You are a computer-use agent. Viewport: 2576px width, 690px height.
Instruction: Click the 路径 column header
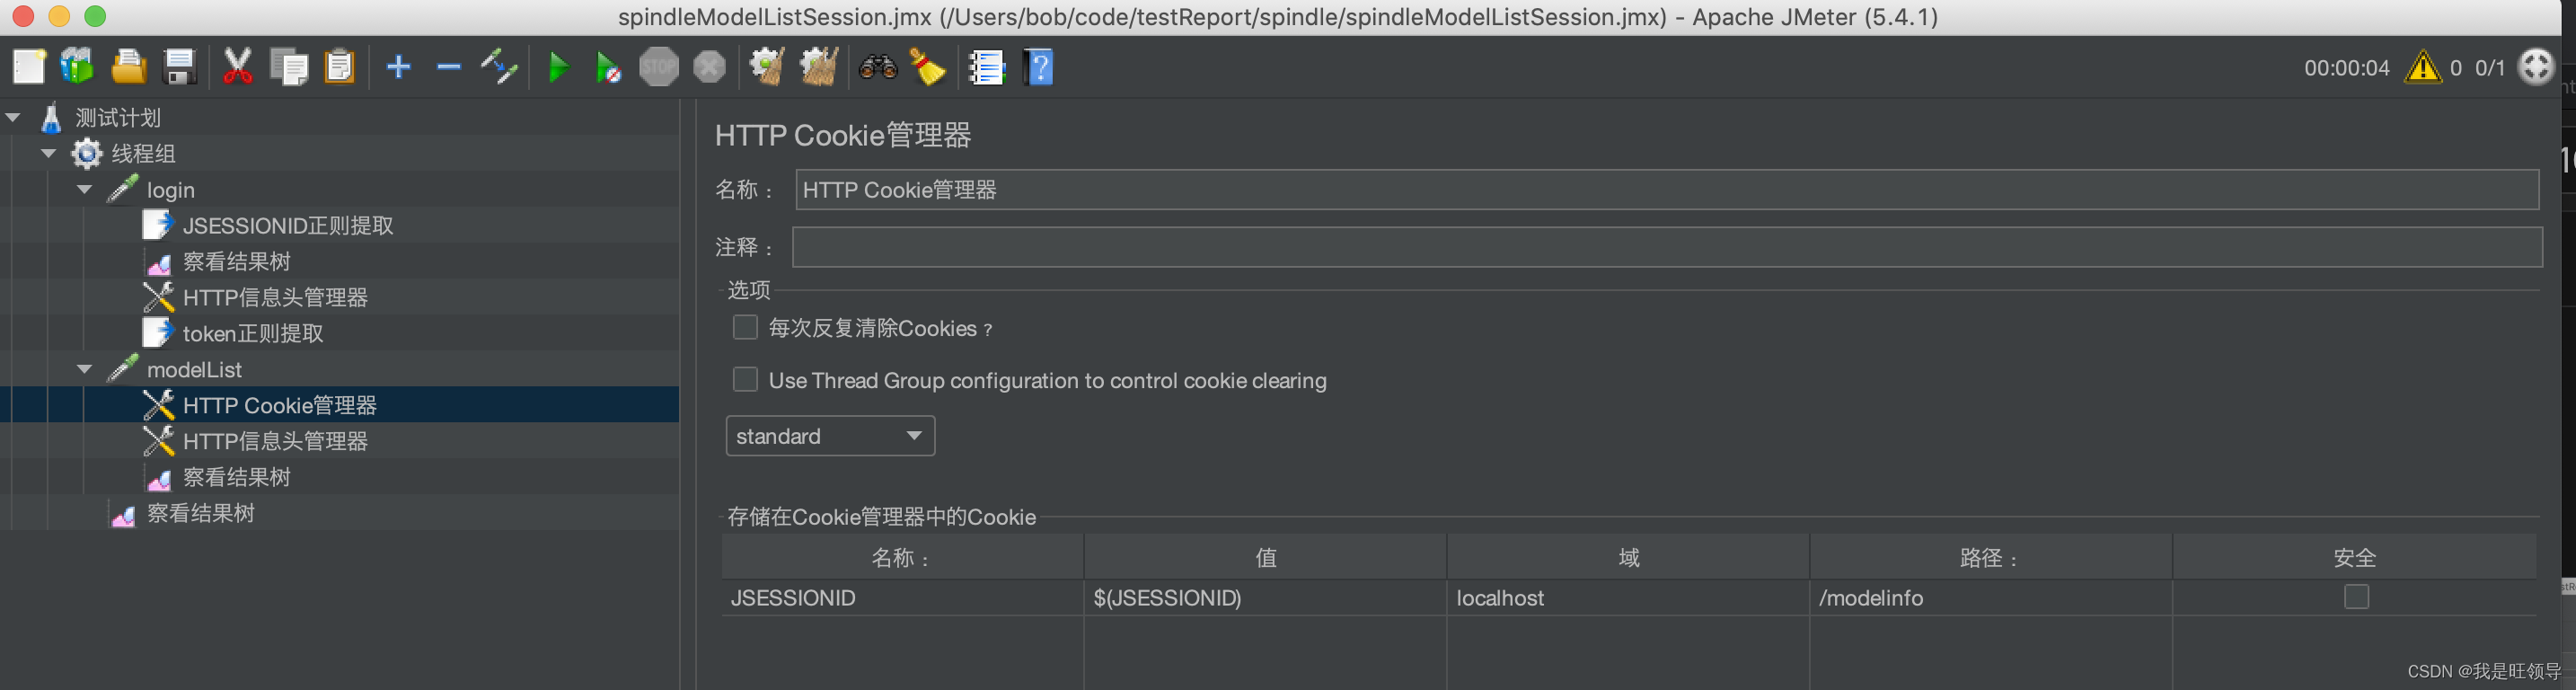[x=1991, y=557]
